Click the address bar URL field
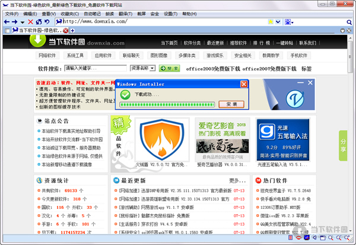The height and width of the screenshot is (245, 356). [x=161, y=22]
